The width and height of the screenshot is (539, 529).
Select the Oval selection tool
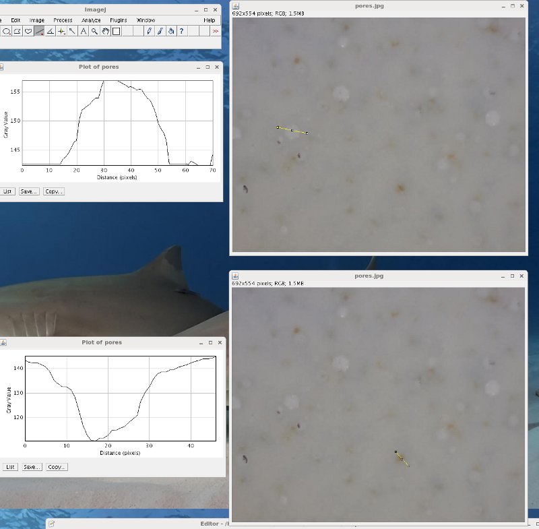(6, 31)
